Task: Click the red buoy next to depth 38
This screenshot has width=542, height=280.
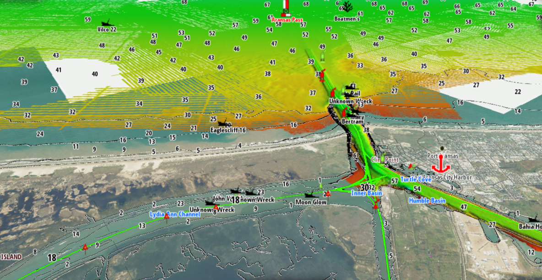Action: (322, 75)
